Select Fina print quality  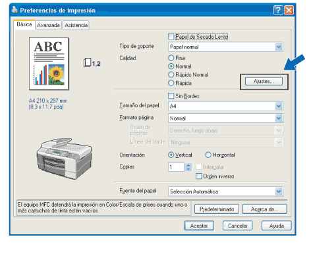171,58
